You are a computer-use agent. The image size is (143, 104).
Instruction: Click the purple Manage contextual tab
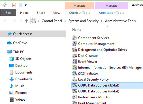coord(112,6)
